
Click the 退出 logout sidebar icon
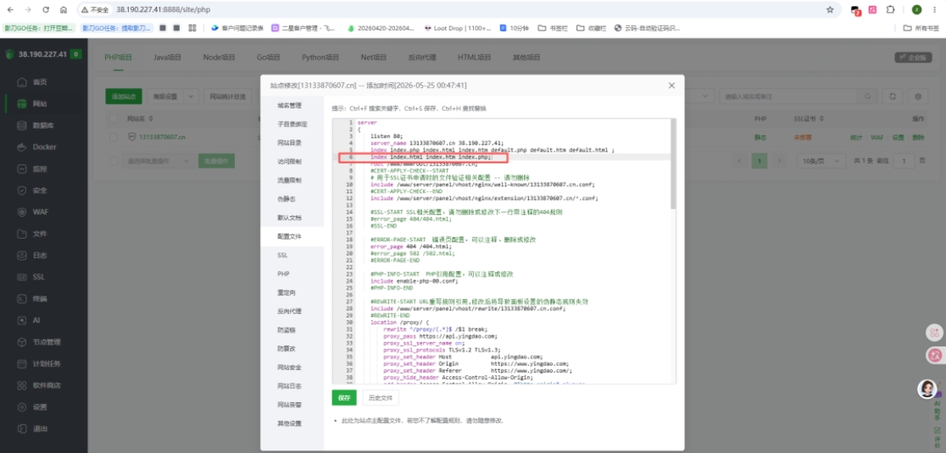click(22, 429)
